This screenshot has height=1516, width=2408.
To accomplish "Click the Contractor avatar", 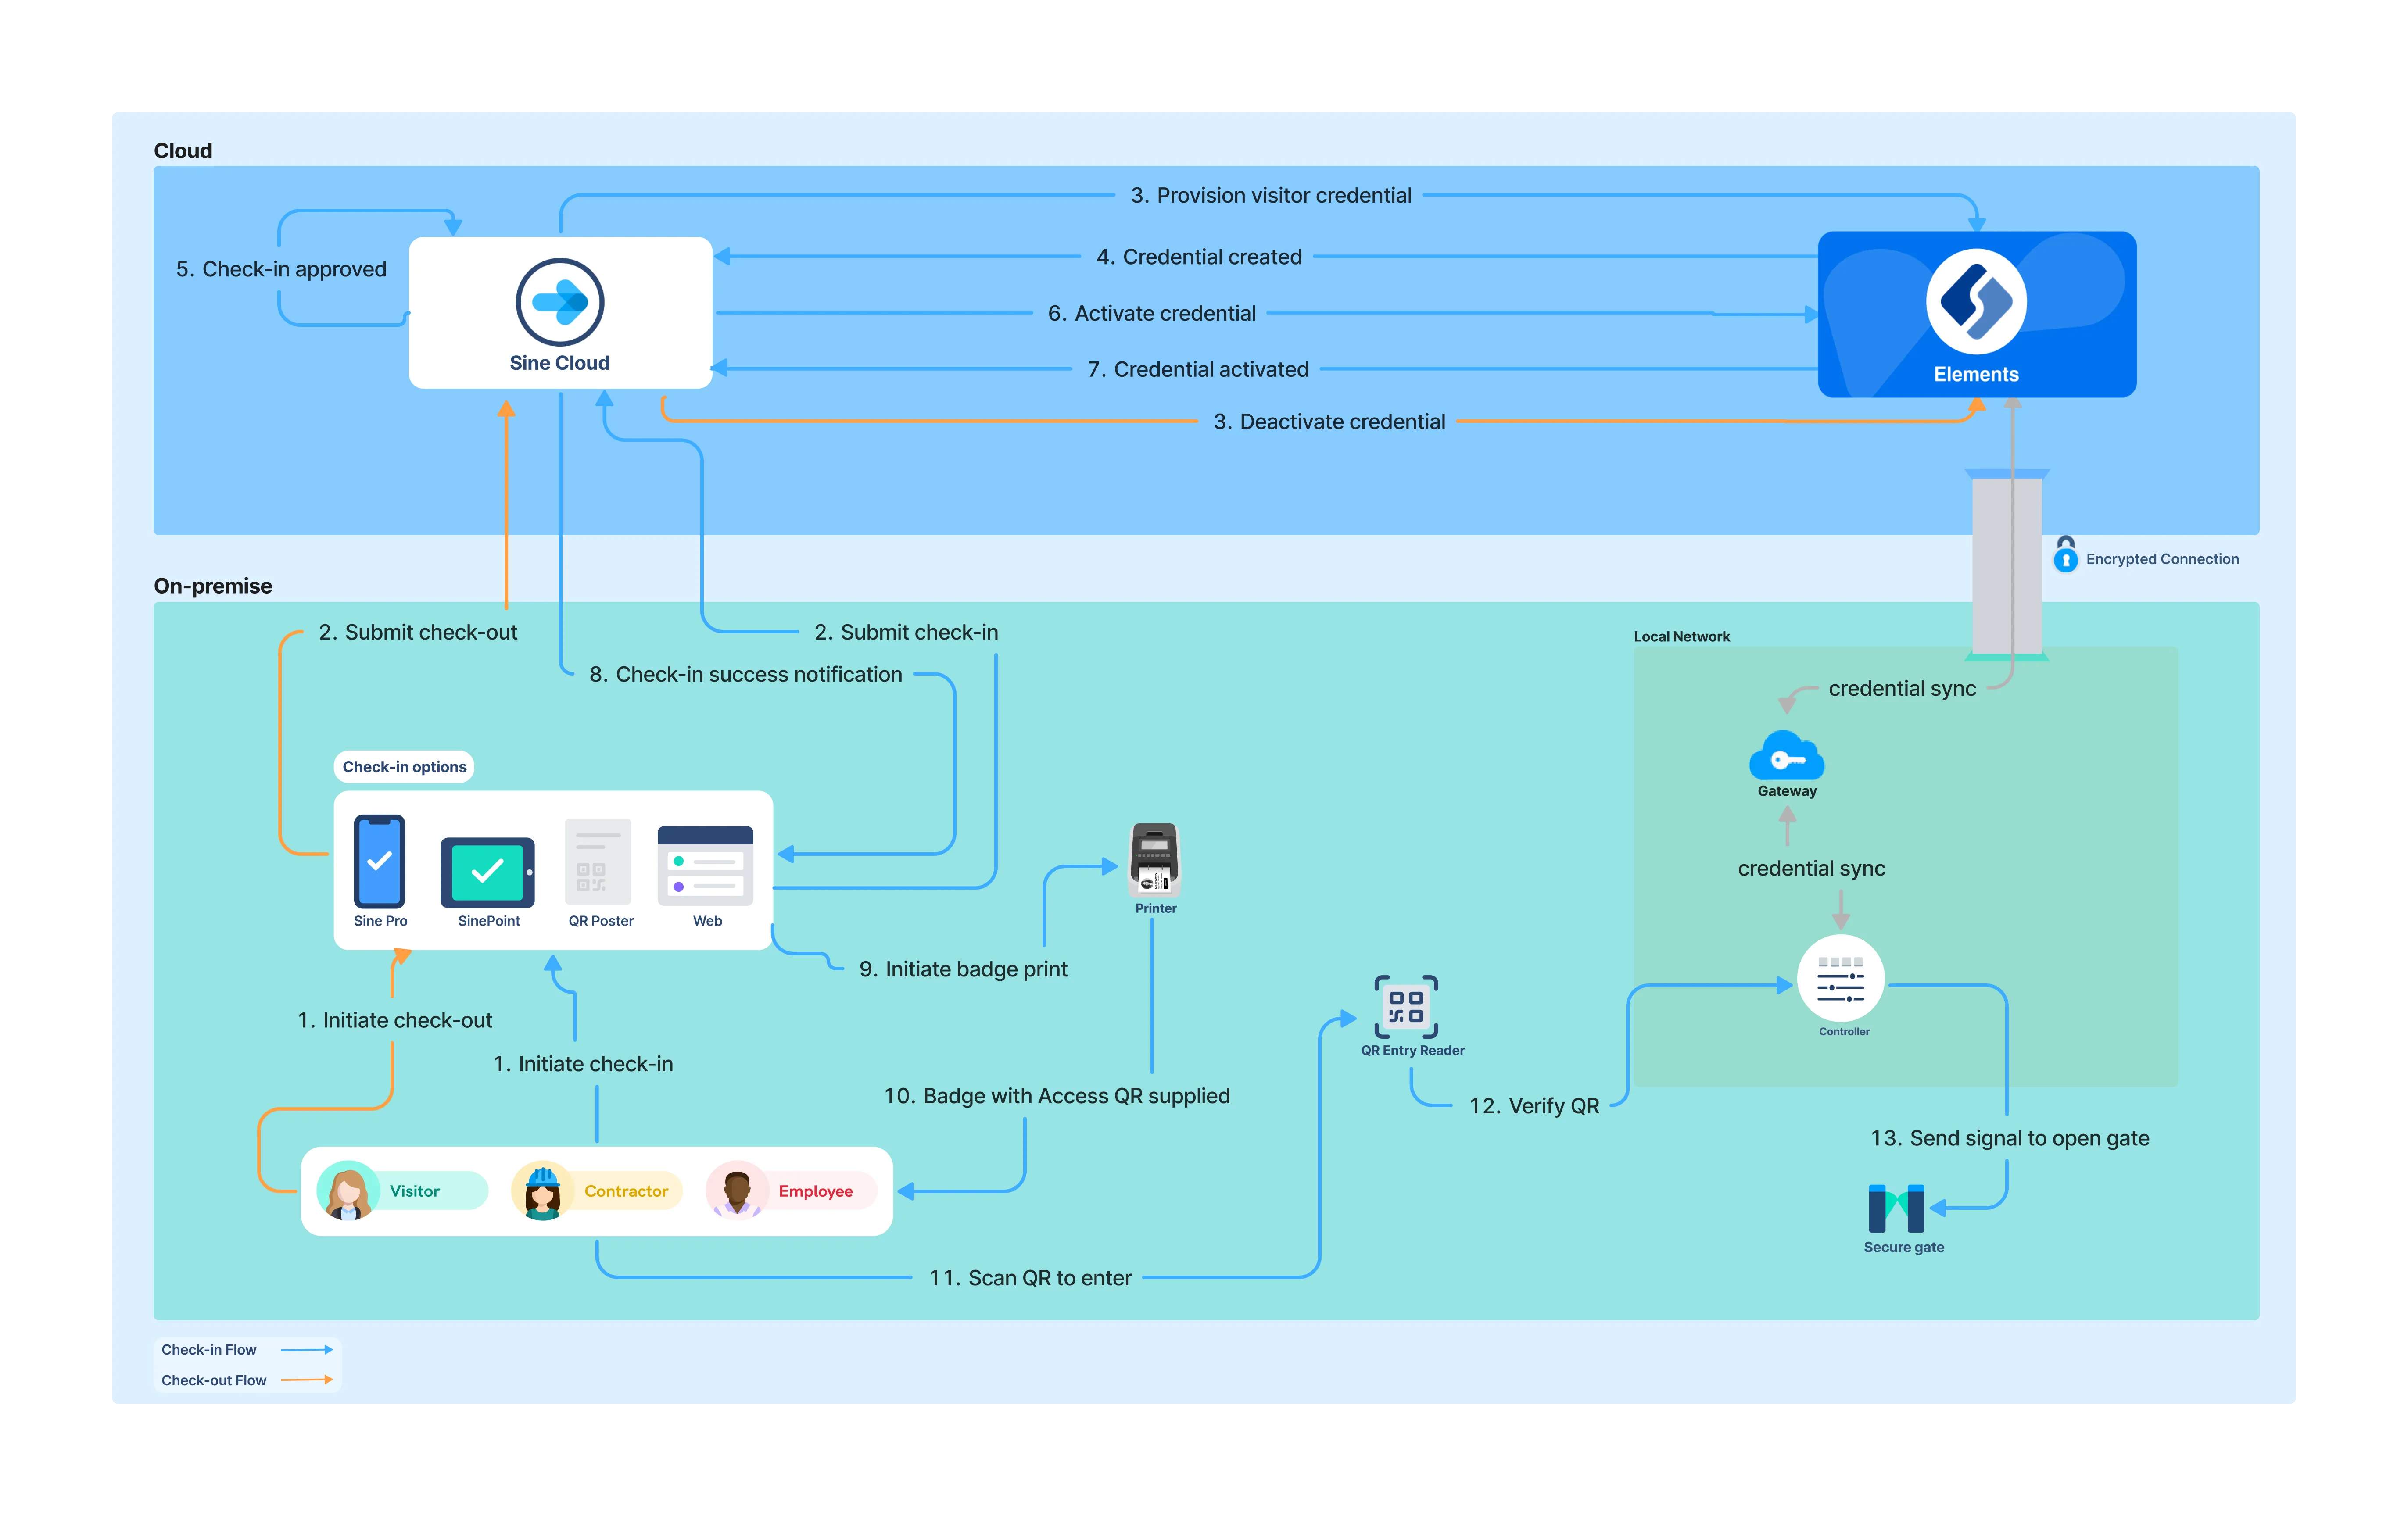I will (x=543, y=1191).
